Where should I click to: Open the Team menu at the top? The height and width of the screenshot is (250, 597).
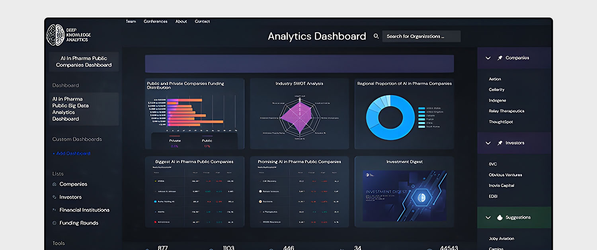tap(131, 21)
